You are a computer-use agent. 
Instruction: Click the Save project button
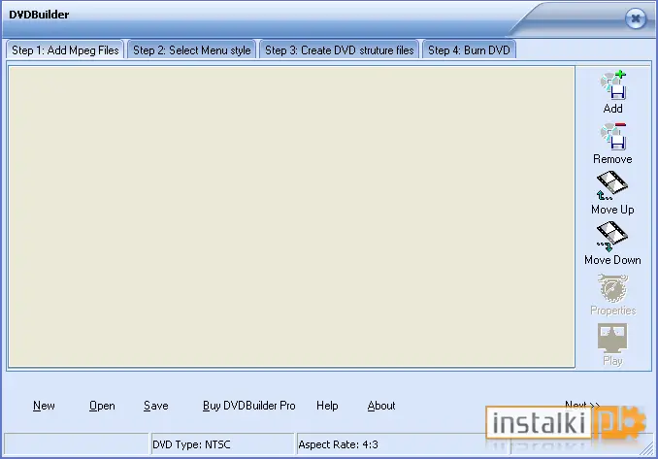pyautogui.click(x=155, y=406)
